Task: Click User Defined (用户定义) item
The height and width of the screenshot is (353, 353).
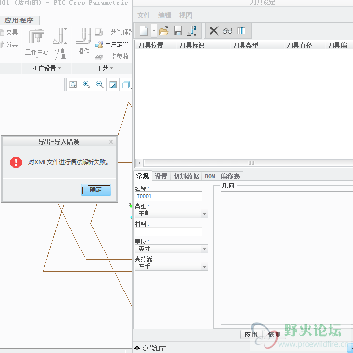Action: click(x=112, y=44)
